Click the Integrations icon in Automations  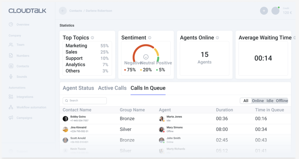tap(11, 97)
